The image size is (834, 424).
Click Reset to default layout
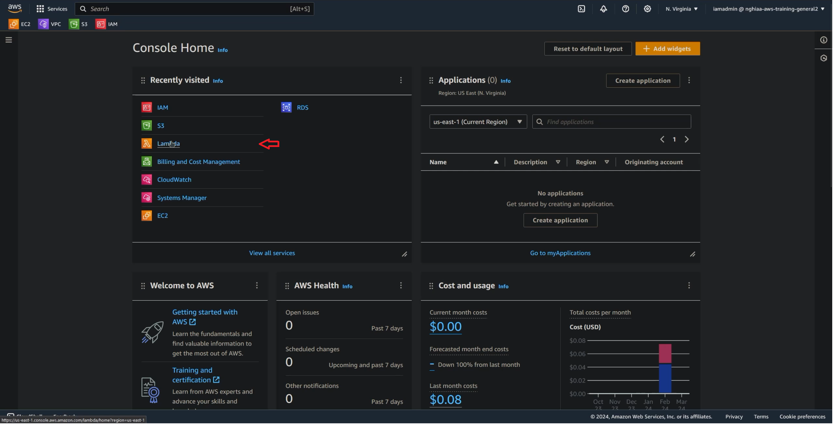click(x=588, y=49)
